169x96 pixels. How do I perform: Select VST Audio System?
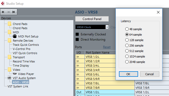pos(24,78)
